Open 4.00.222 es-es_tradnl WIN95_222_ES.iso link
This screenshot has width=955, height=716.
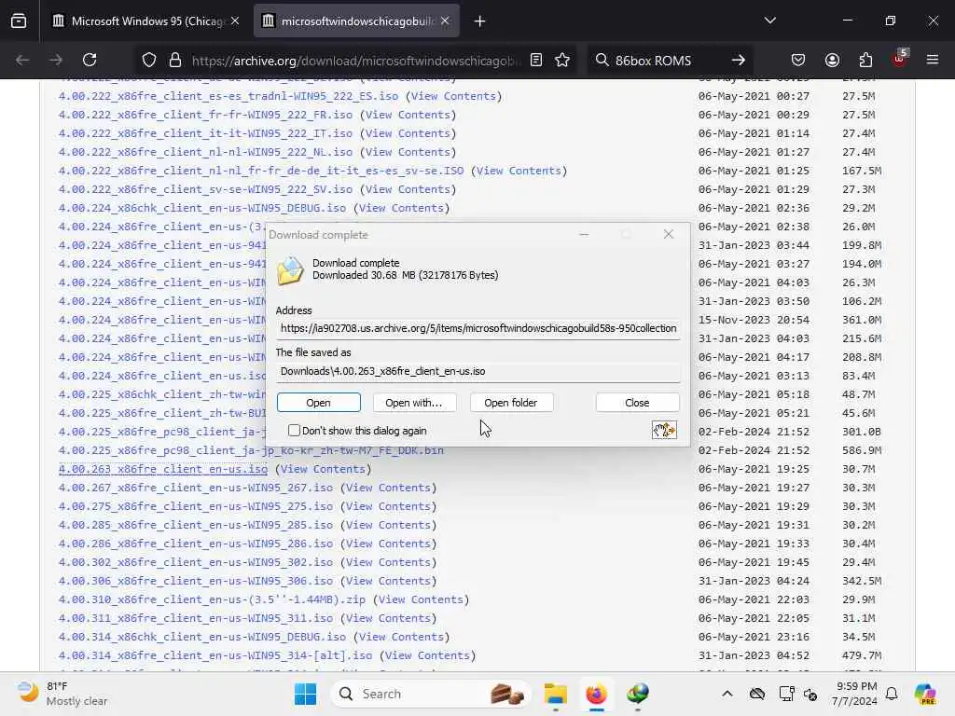[228, 96]
